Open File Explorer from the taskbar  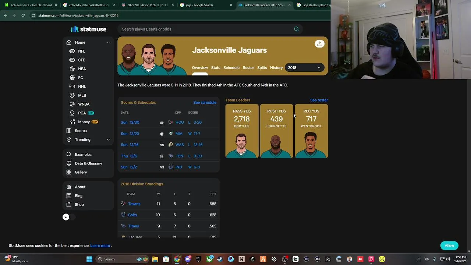(x=155, y=259)
